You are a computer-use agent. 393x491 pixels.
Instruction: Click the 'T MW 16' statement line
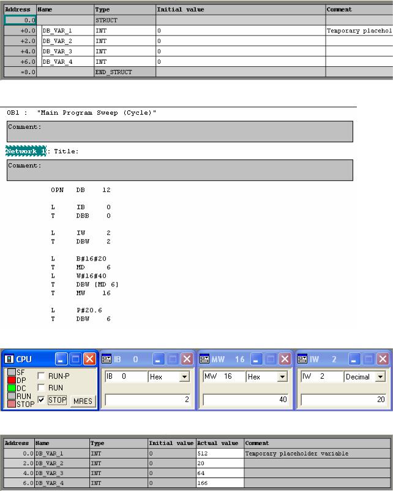click(81, 293)
